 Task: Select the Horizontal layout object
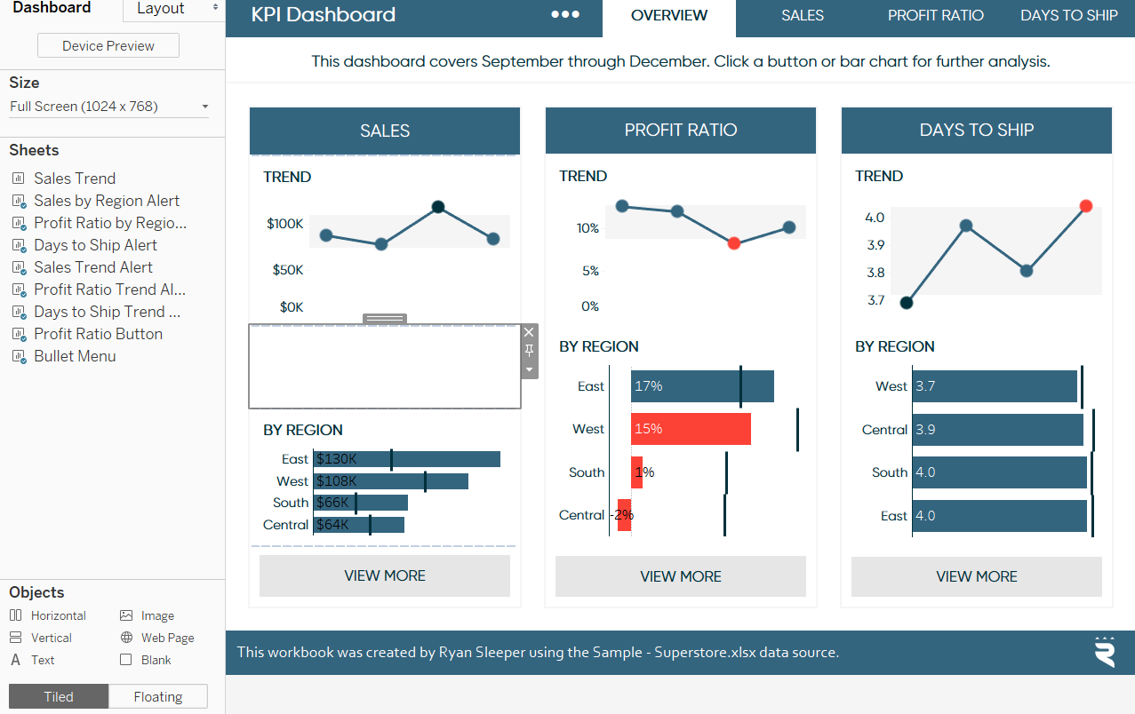[x=48, y=615]
